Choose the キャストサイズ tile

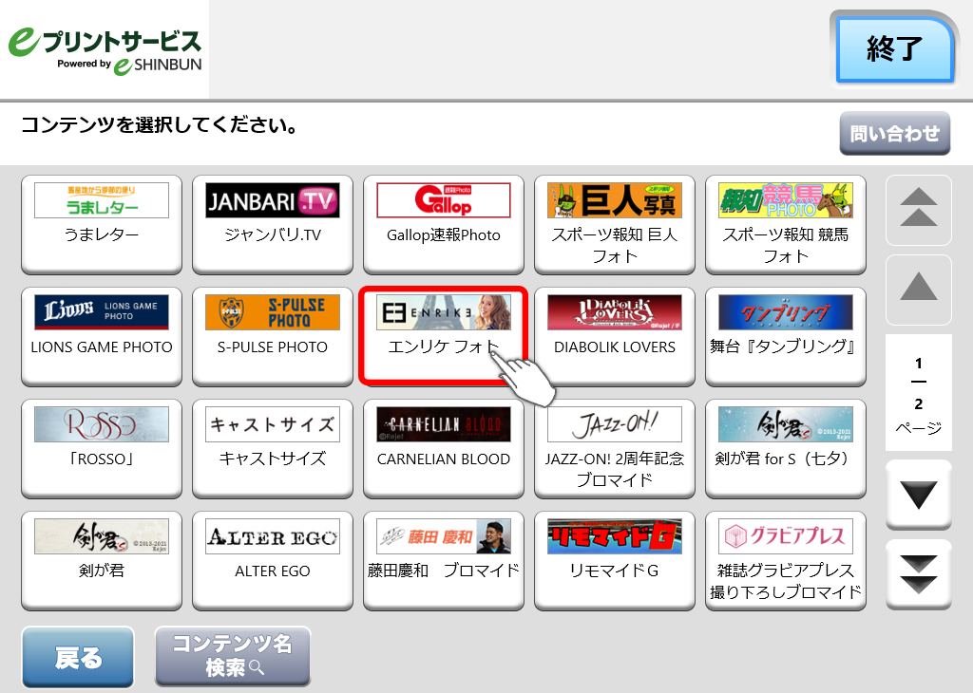tap(273, 449)
